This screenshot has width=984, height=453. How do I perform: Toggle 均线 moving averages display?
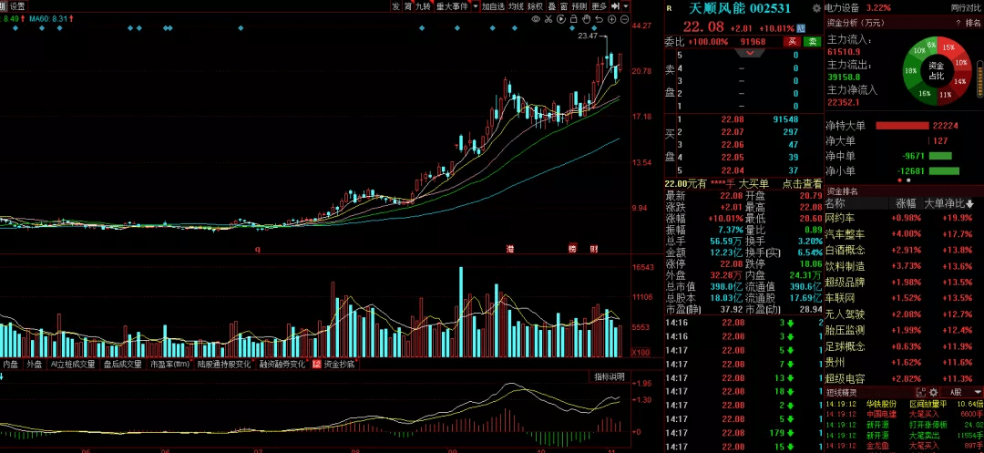(x=516, y=6)
